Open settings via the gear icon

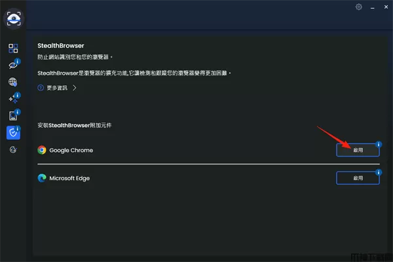[x=359, y=7]
